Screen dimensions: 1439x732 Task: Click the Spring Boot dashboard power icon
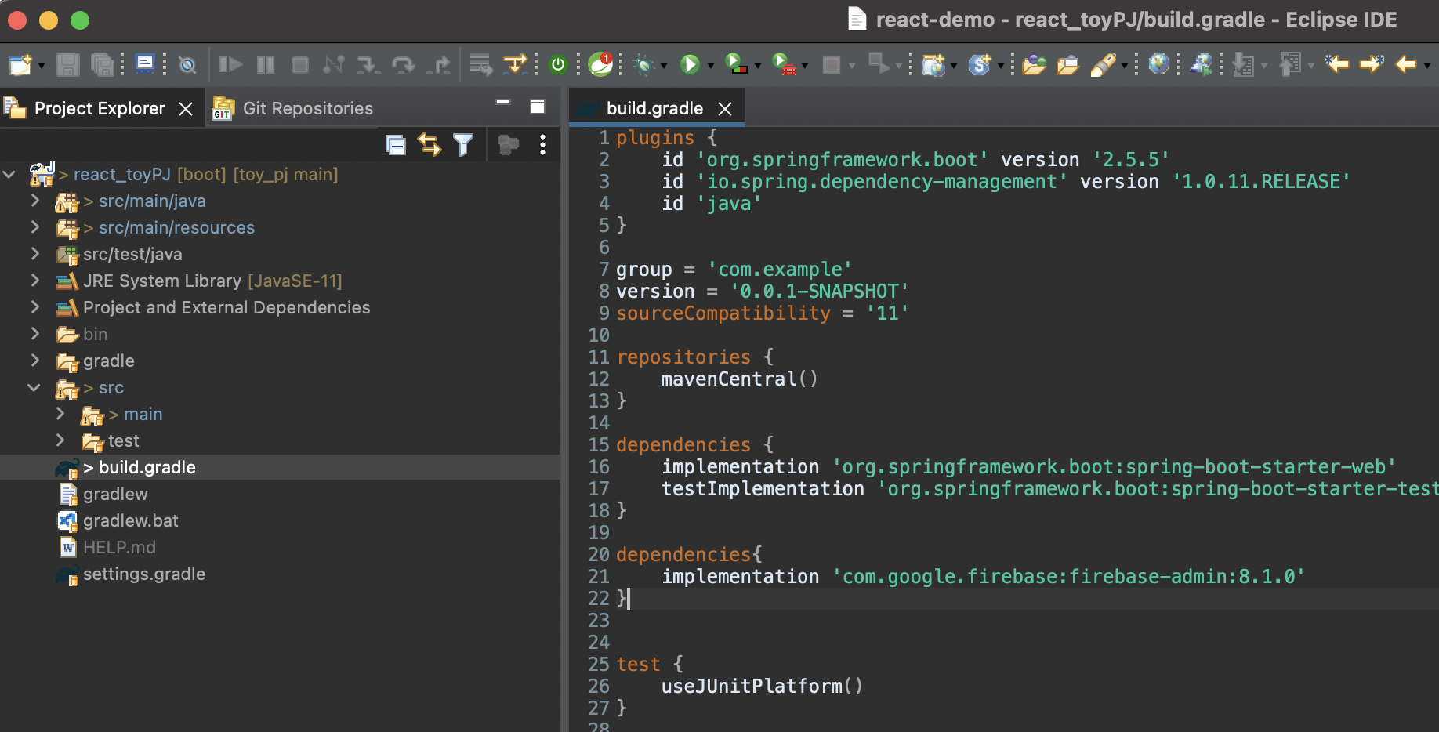coord(558,64)
